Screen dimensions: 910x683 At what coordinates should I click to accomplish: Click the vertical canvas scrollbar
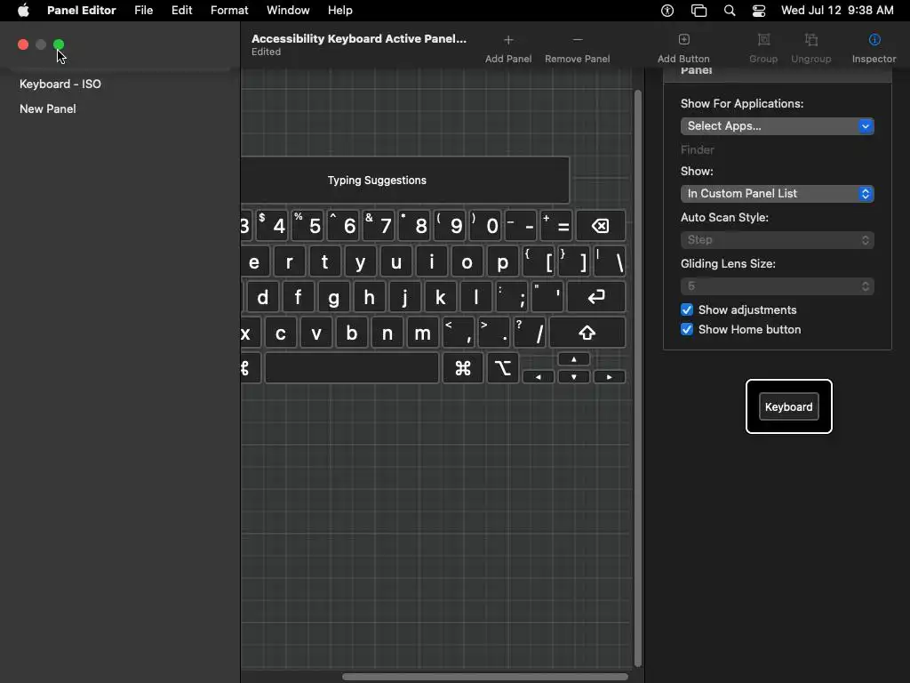point(638,377)
